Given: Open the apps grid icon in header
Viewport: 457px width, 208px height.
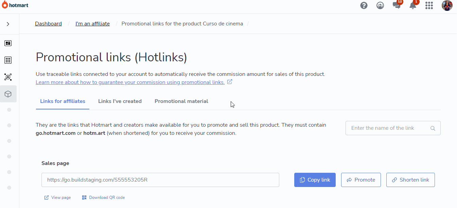Looking at the screenshot, I should point(429,5).
